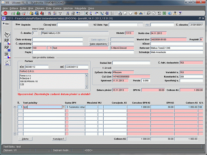The width and height of the screenshot is (207, 155).
Task: Click the yellow enter query icon
Action: tap(31, 13)
